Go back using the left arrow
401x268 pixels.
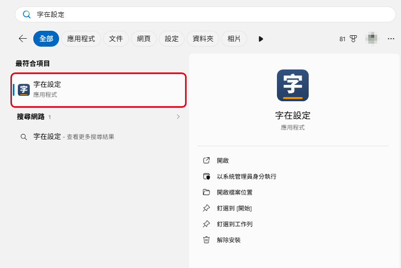23,39
